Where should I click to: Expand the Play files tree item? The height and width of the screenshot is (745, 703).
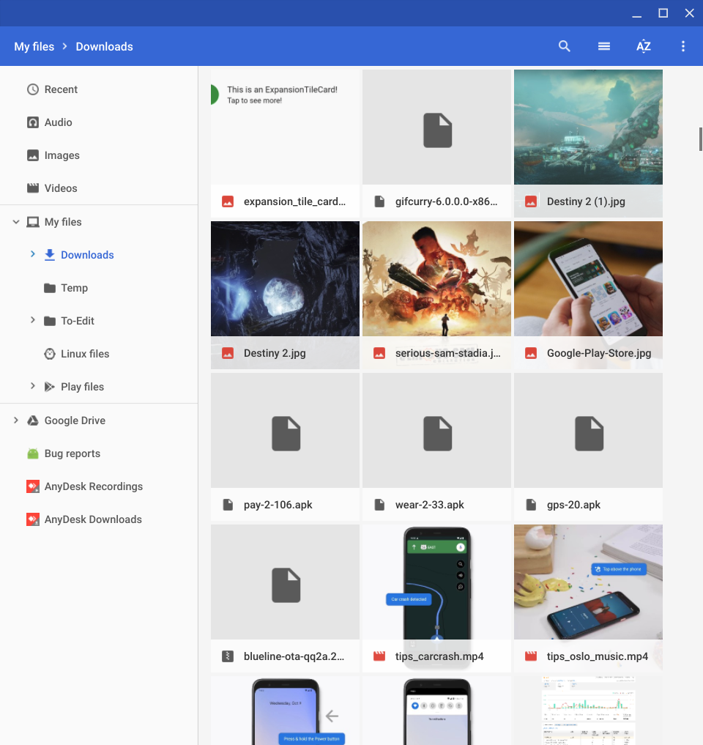tap(32, 386)
